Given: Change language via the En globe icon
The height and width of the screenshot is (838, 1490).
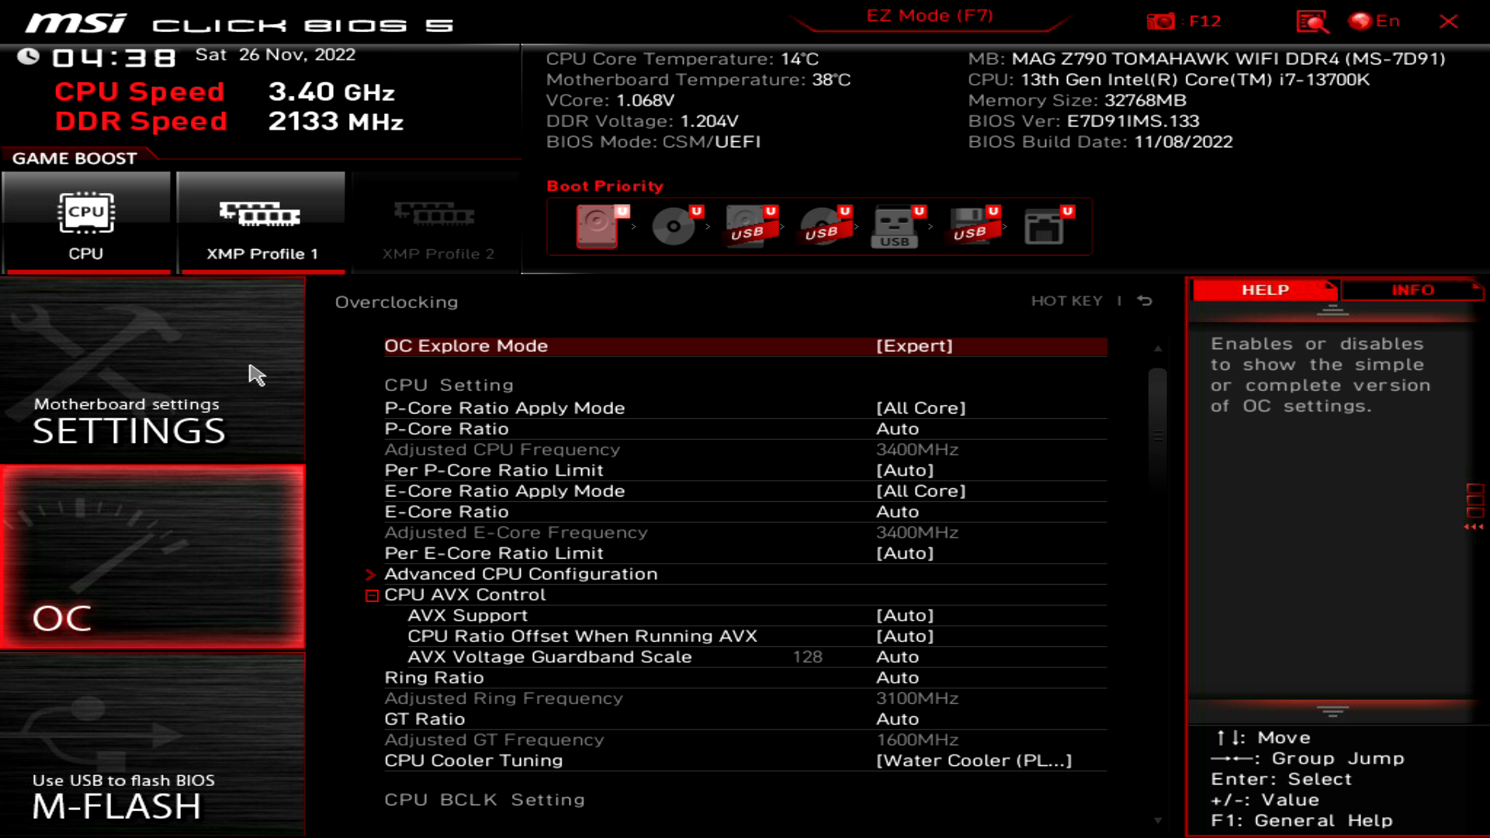Looking at the screenshot, I should [1374, 21].
